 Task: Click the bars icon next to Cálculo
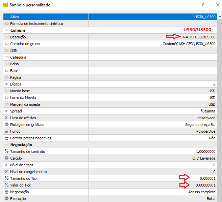6,158
